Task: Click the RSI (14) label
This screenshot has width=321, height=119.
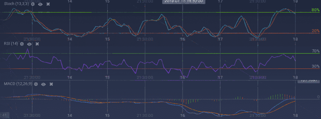Action: tap(11, 43)
